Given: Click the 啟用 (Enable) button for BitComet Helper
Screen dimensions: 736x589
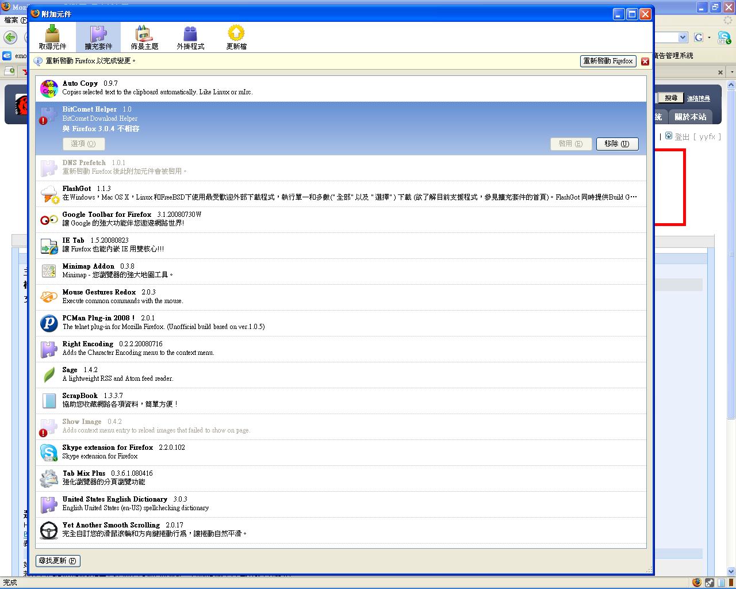Looking at the screenshot, I should click(x=570, y=144).
